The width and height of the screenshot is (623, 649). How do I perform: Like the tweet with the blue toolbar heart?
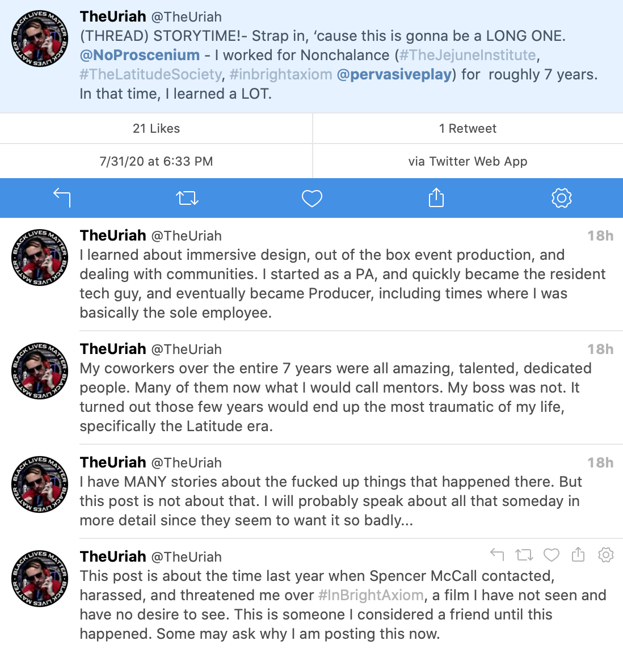(311, 198)
